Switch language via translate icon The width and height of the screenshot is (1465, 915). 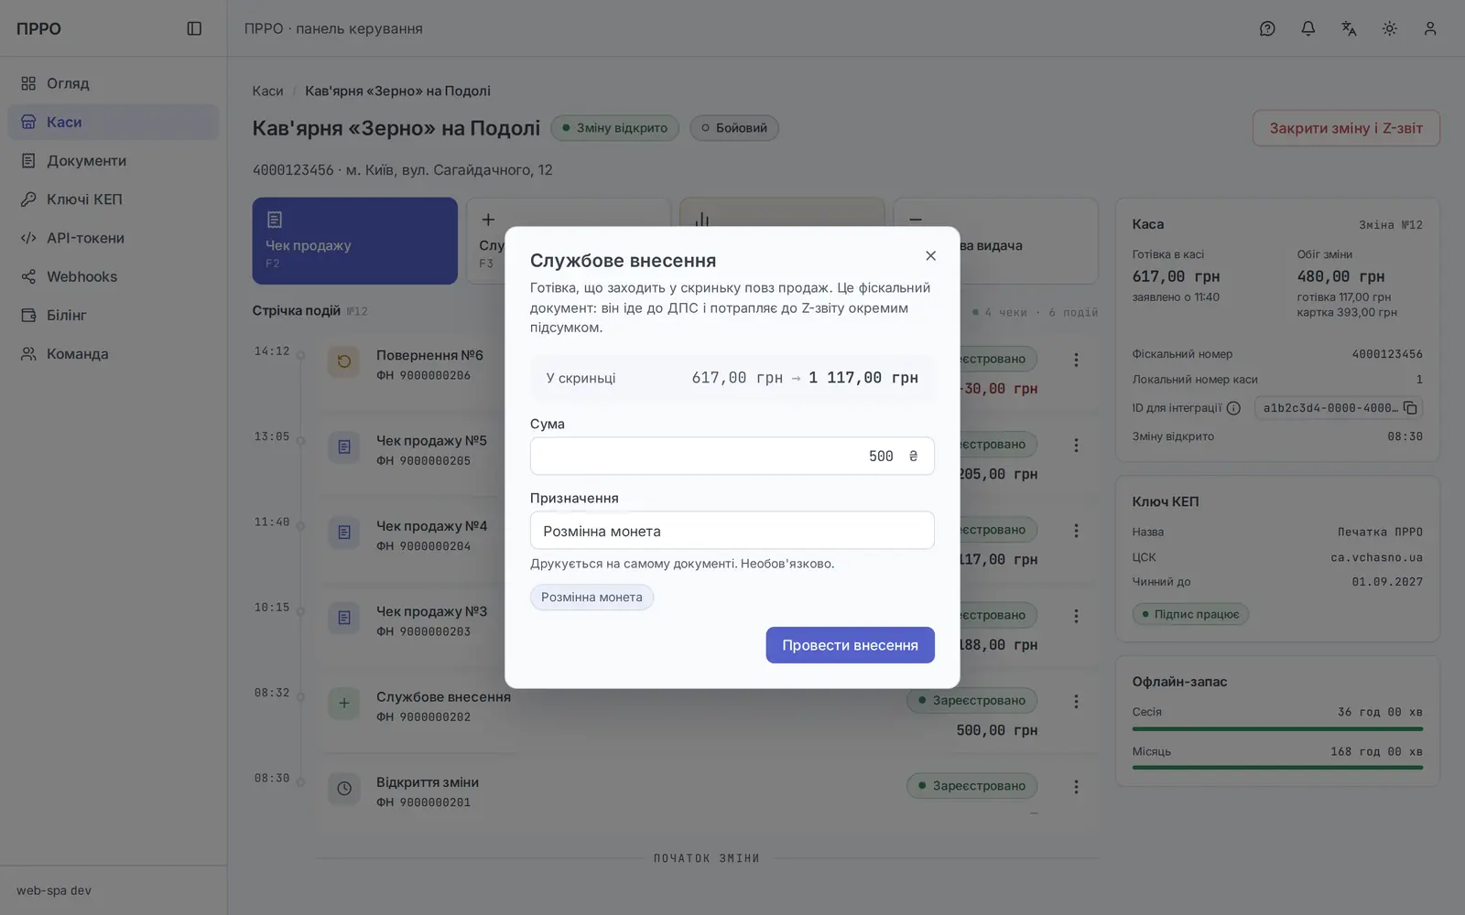click(1349, 28)
